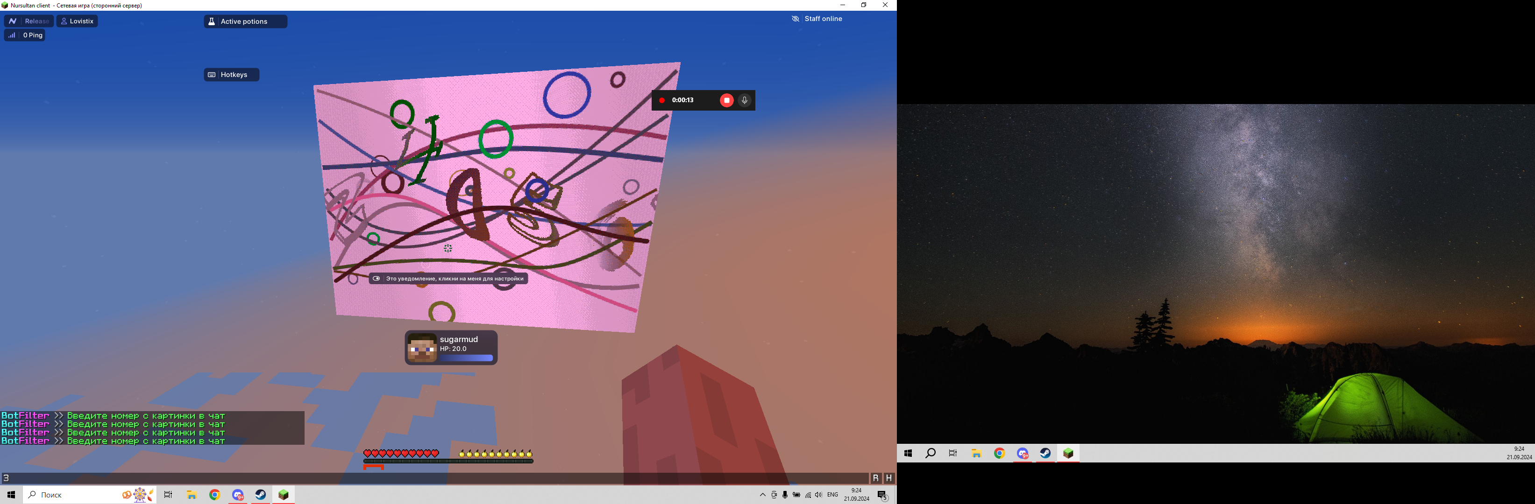Click the H button in chat bar
The height and width of the screenshot is (504, 1535).
pos(888,478)
